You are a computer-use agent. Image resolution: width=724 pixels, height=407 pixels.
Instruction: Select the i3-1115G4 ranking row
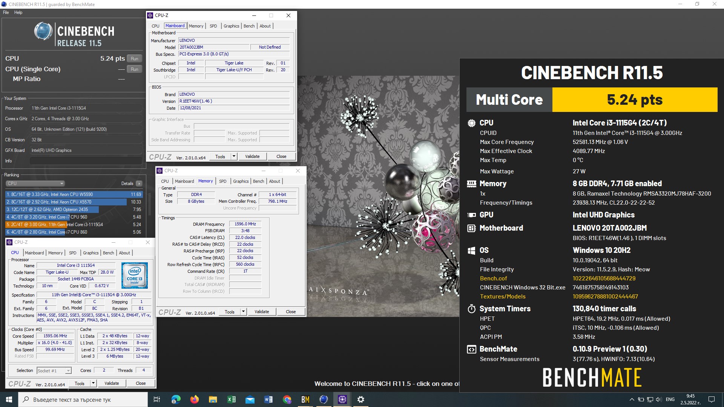click(74, 225)
